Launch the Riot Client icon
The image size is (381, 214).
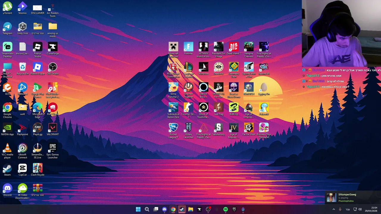53,109
